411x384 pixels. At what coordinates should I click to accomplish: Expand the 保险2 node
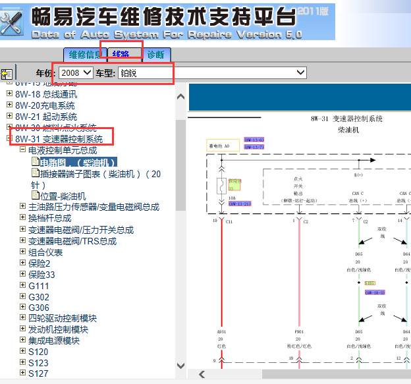point(23,263)
